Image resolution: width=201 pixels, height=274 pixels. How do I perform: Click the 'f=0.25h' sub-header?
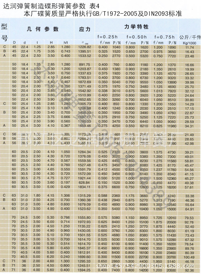point(107,37)
